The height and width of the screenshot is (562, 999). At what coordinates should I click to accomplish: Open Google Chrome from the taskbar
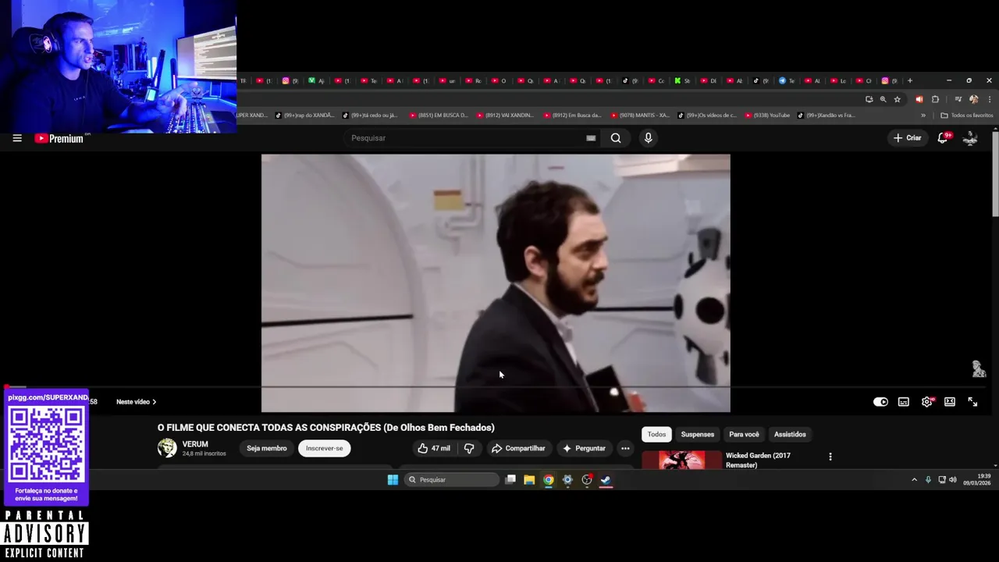549,479
